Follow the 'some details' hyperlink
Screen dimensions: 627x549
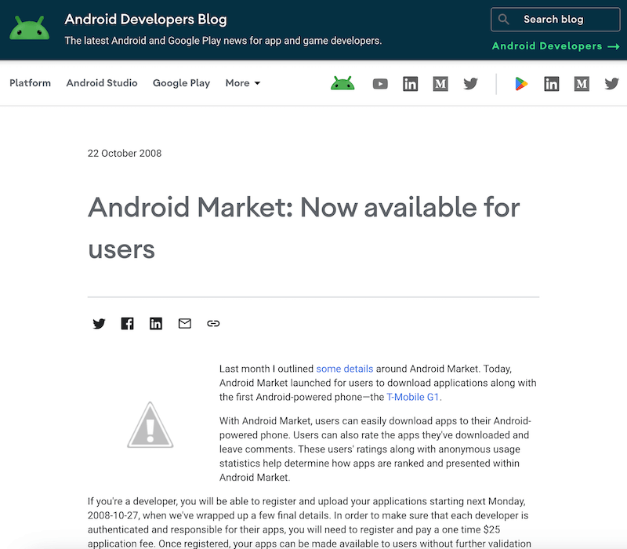pyautogui.click(x=345, y=369)
